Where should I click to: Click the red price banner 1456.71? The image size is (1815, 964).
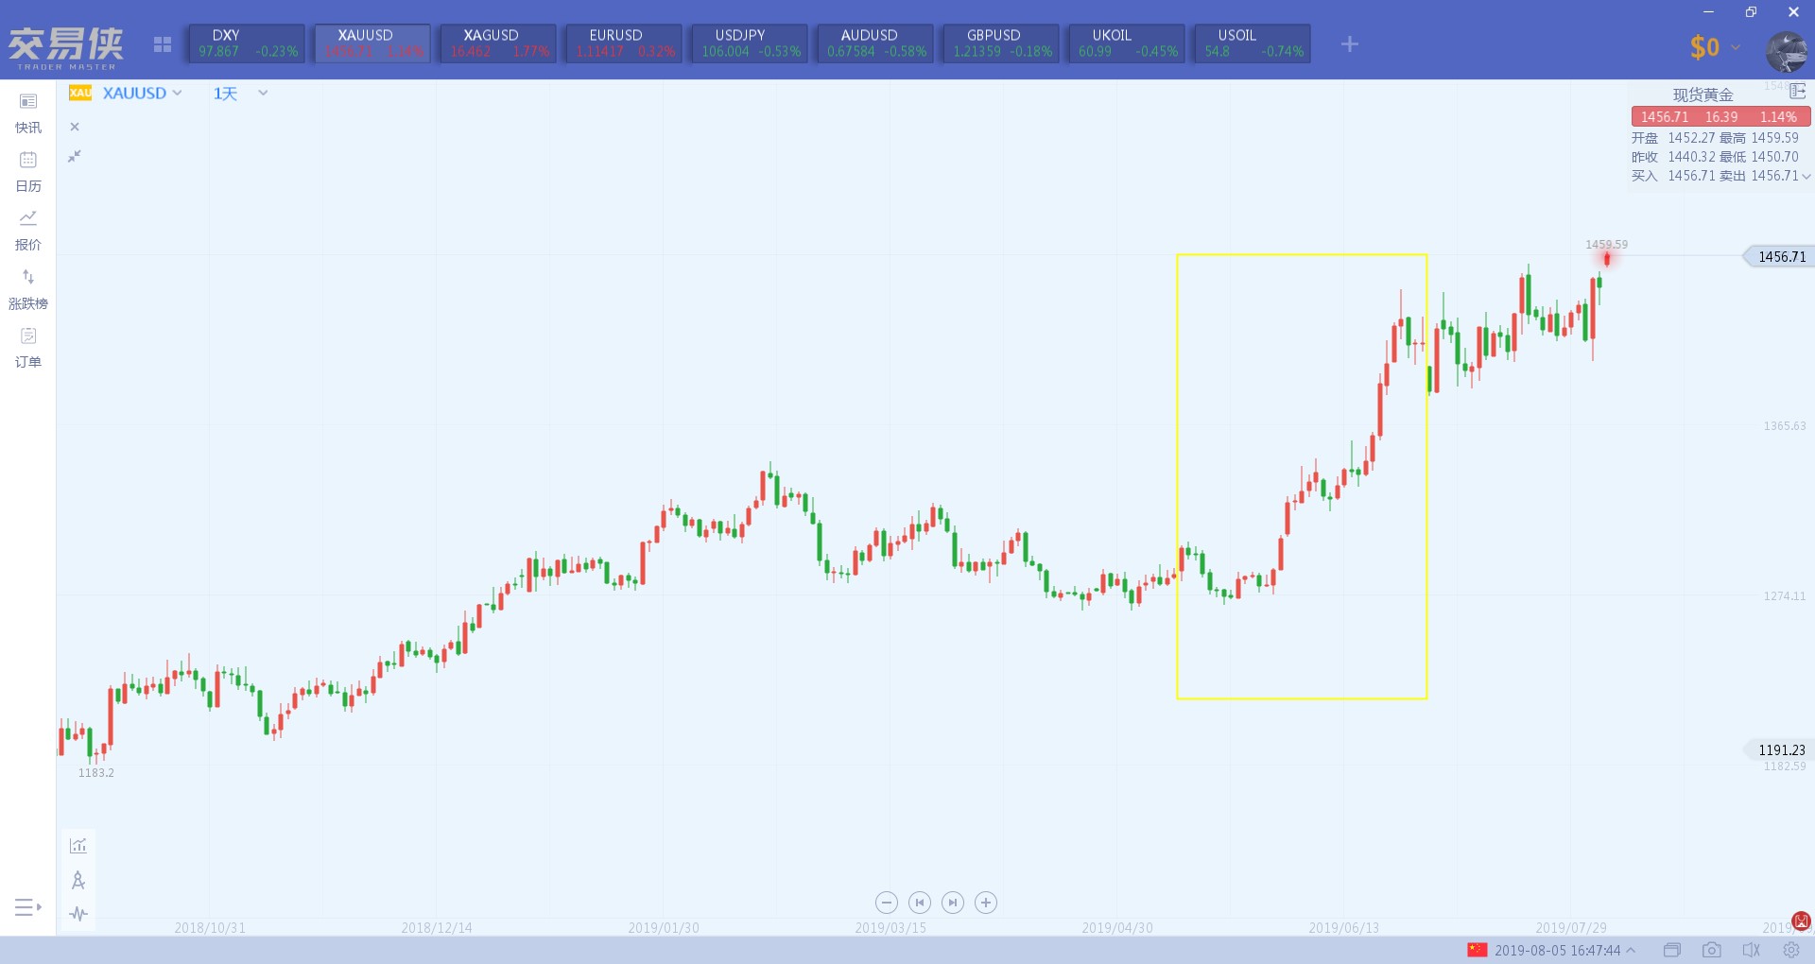click(x=1720, y=117)
